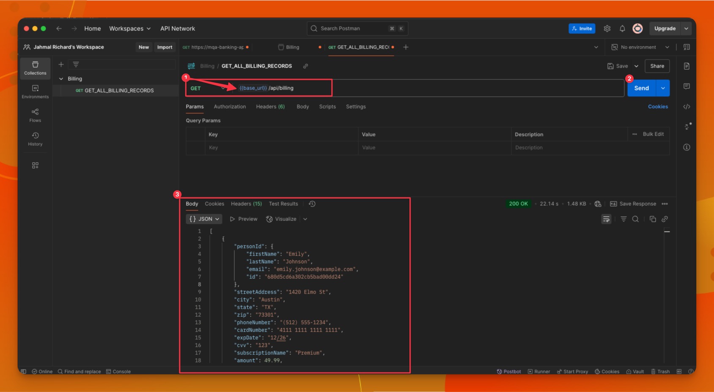The image size is (714, 392).
Task: Open the comments panel icon
Action: click(687, 86)
